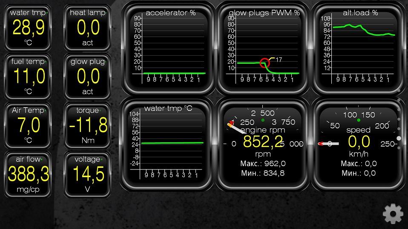
Task: Tap the glow plug act gauge
Action: pos(87,76)
